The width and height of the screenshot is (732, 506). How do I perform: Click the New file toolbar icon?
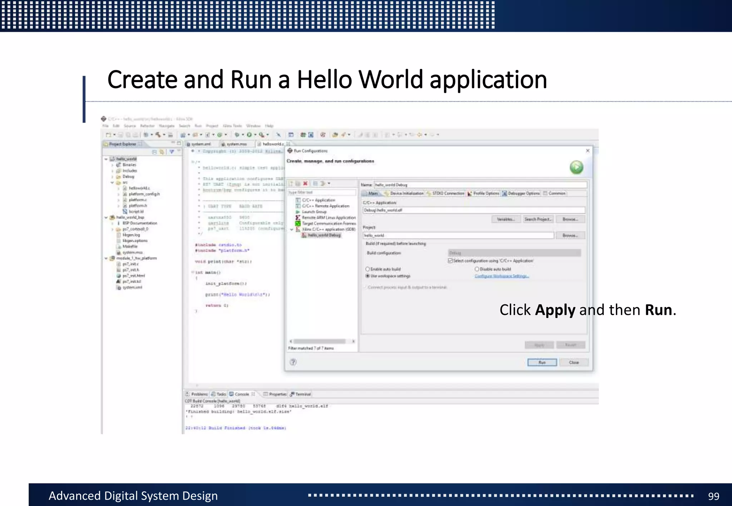pos(108,135)
